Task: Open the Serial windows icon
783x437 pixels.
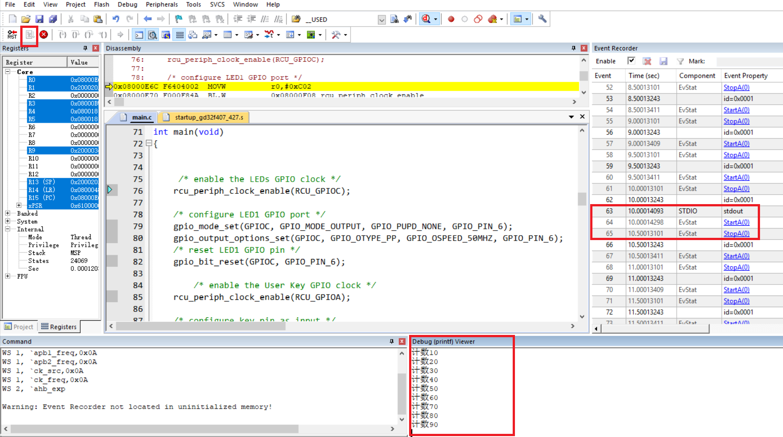Action: point(248,35)
